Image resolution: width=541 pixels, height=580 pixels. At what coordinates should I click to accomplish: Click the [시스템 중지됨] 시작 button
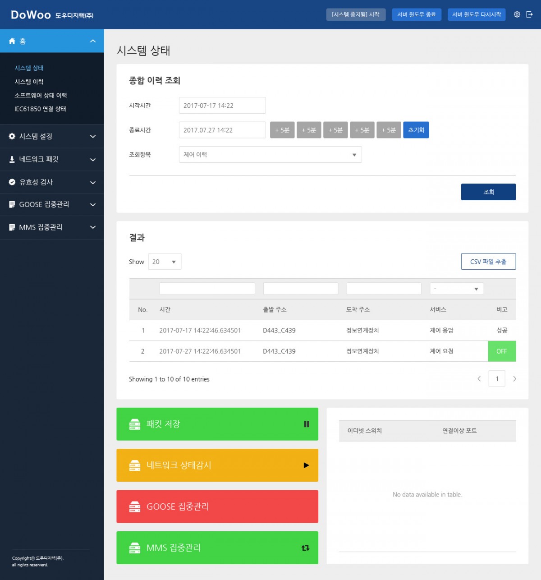coord(356,14)
